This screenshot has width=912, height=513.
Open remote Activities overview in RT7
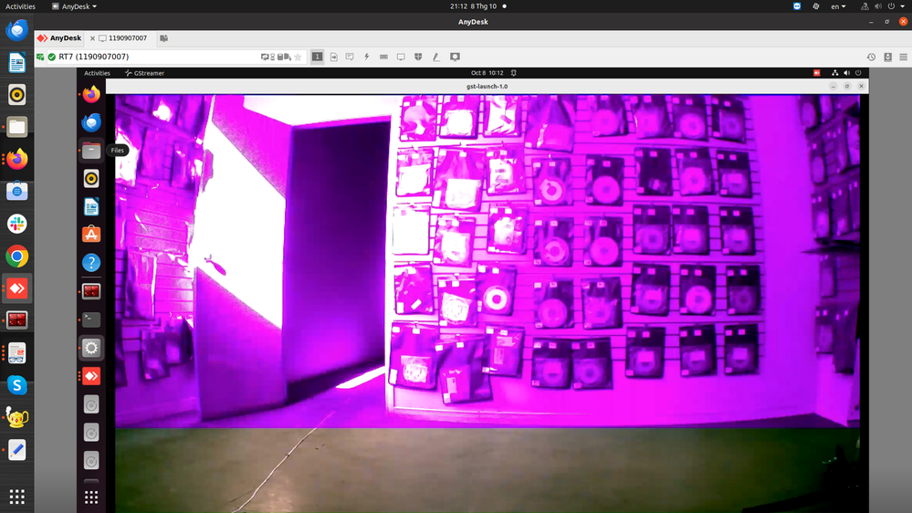(x=97, y=73)
